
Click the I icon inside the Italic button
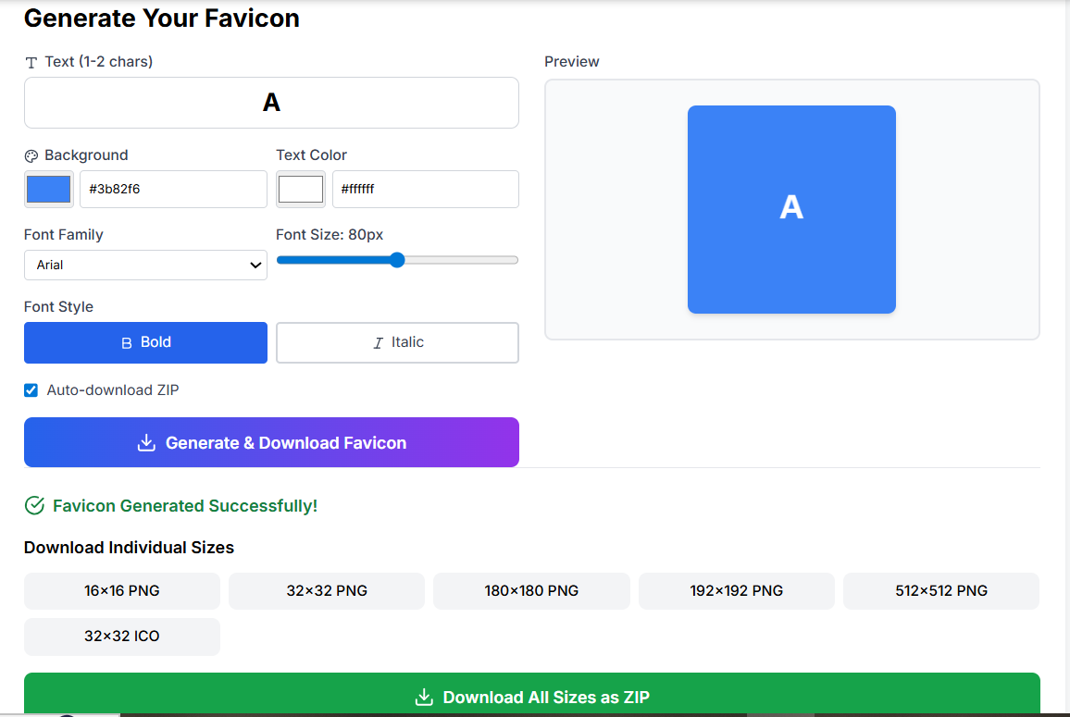point(377,342)
